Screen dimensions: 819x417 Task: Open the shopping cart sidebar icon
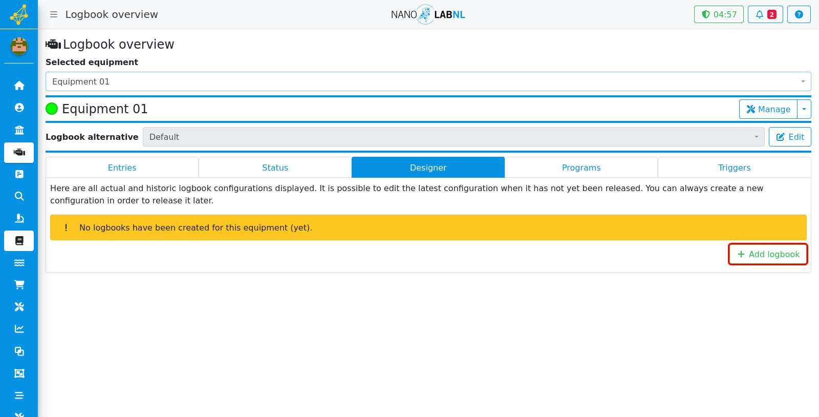[x=19, y=285]
